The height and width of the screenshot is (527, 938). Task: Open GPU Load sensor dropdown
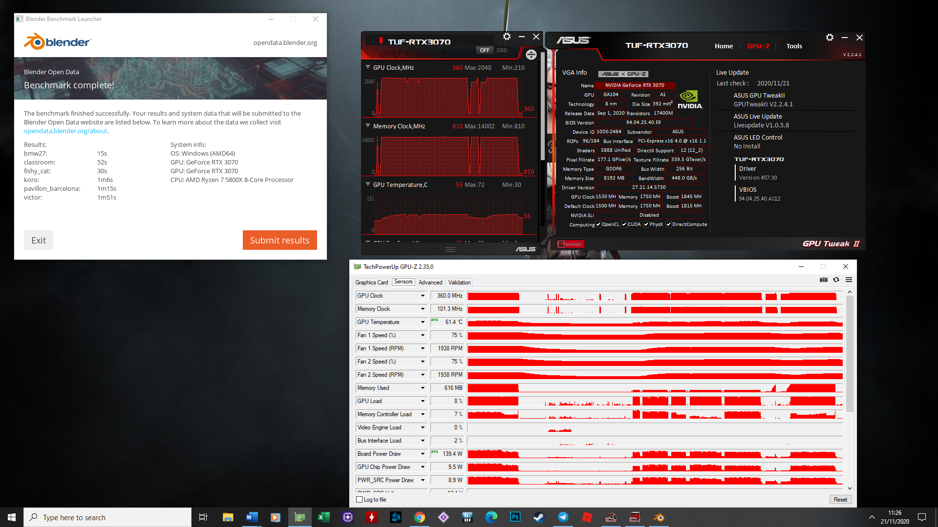423,401
